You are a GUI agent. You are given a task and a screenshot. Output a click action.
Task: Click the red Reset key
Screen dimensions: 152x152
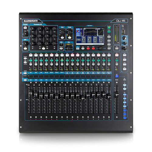pyautogui.click(x=93, y=48)
